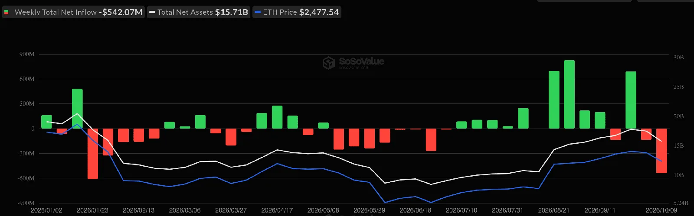Click the 2026/01/23 date label
The height and width of the screenshot is (216, 694).
click(92, 210)
